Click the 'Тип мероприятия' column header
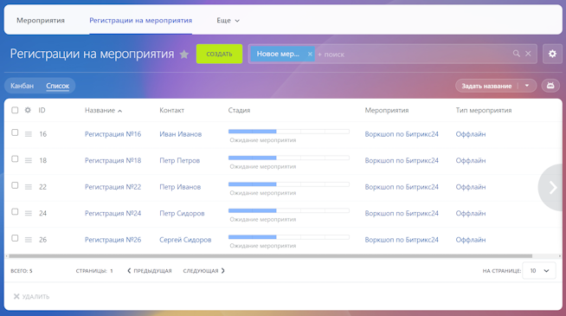 (x=484, y=110)
